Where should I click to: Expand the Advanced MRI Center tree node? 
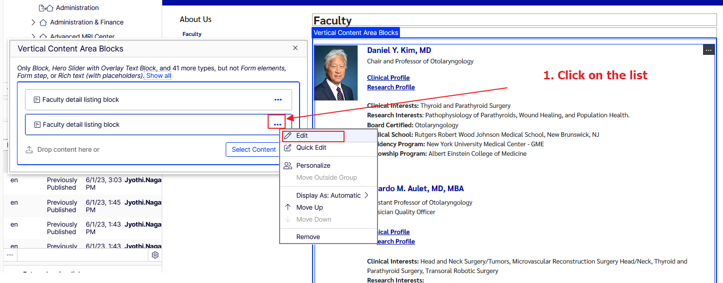coord(33,36)
